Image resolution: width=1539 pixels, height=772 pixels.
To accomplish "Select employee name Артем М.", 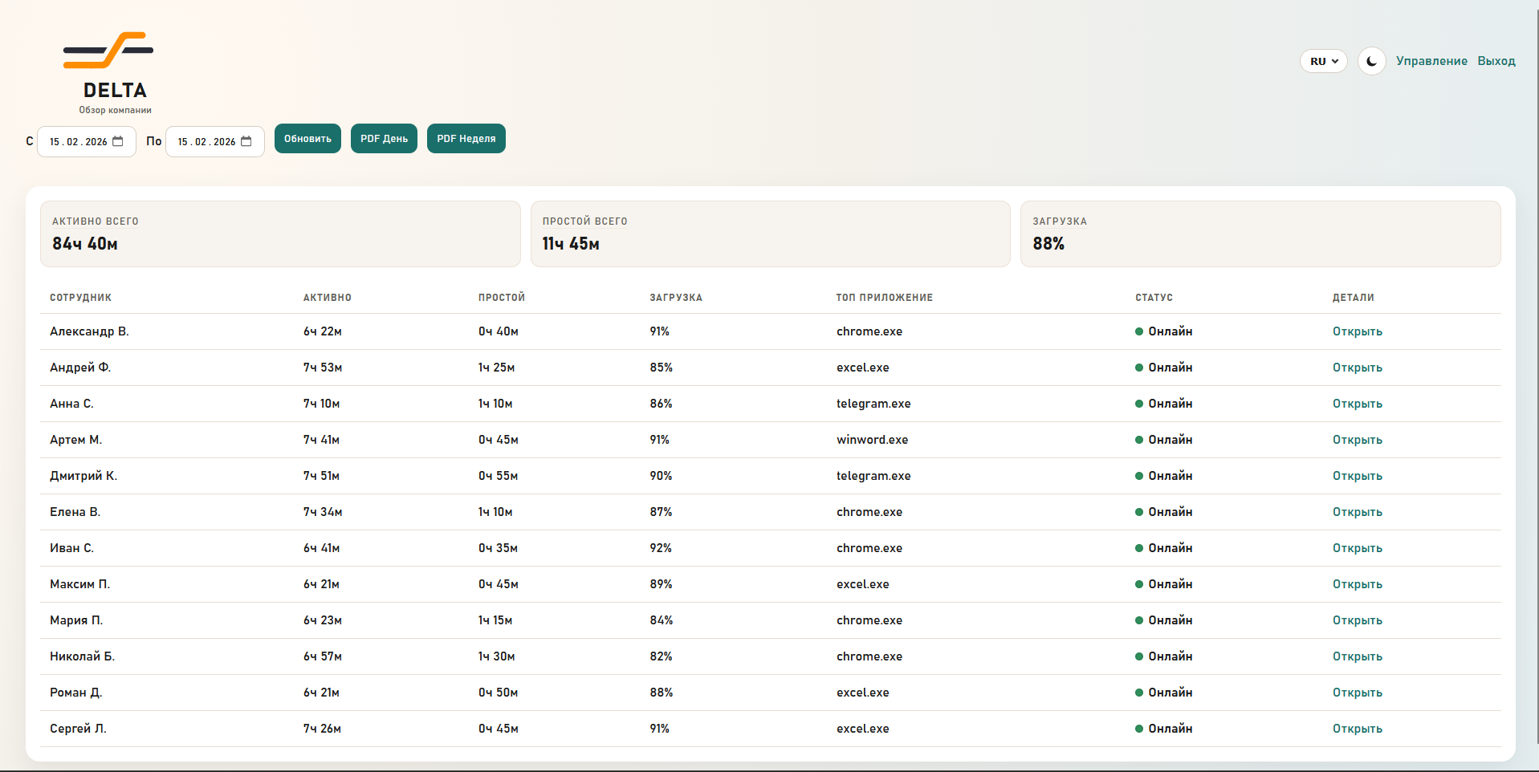I will coord(75,440).
